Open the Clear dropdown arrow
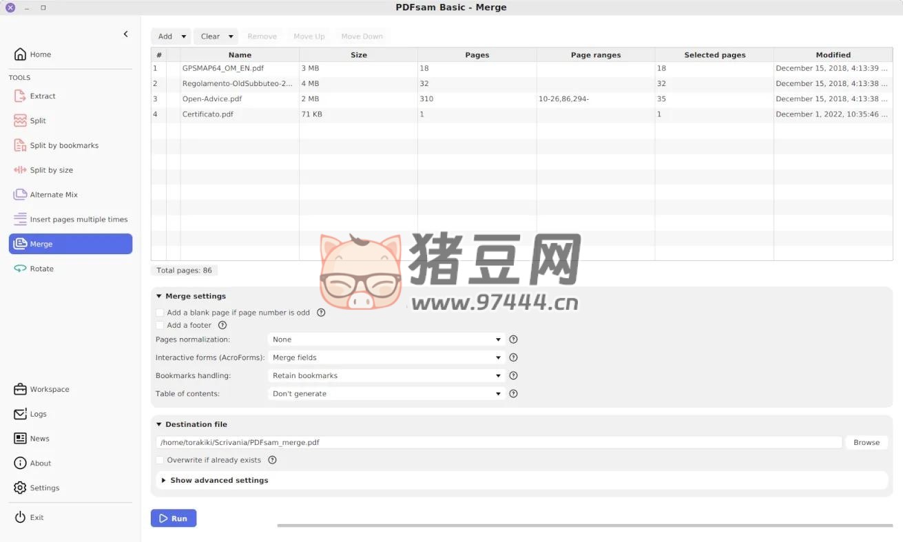 coord(231,37)
